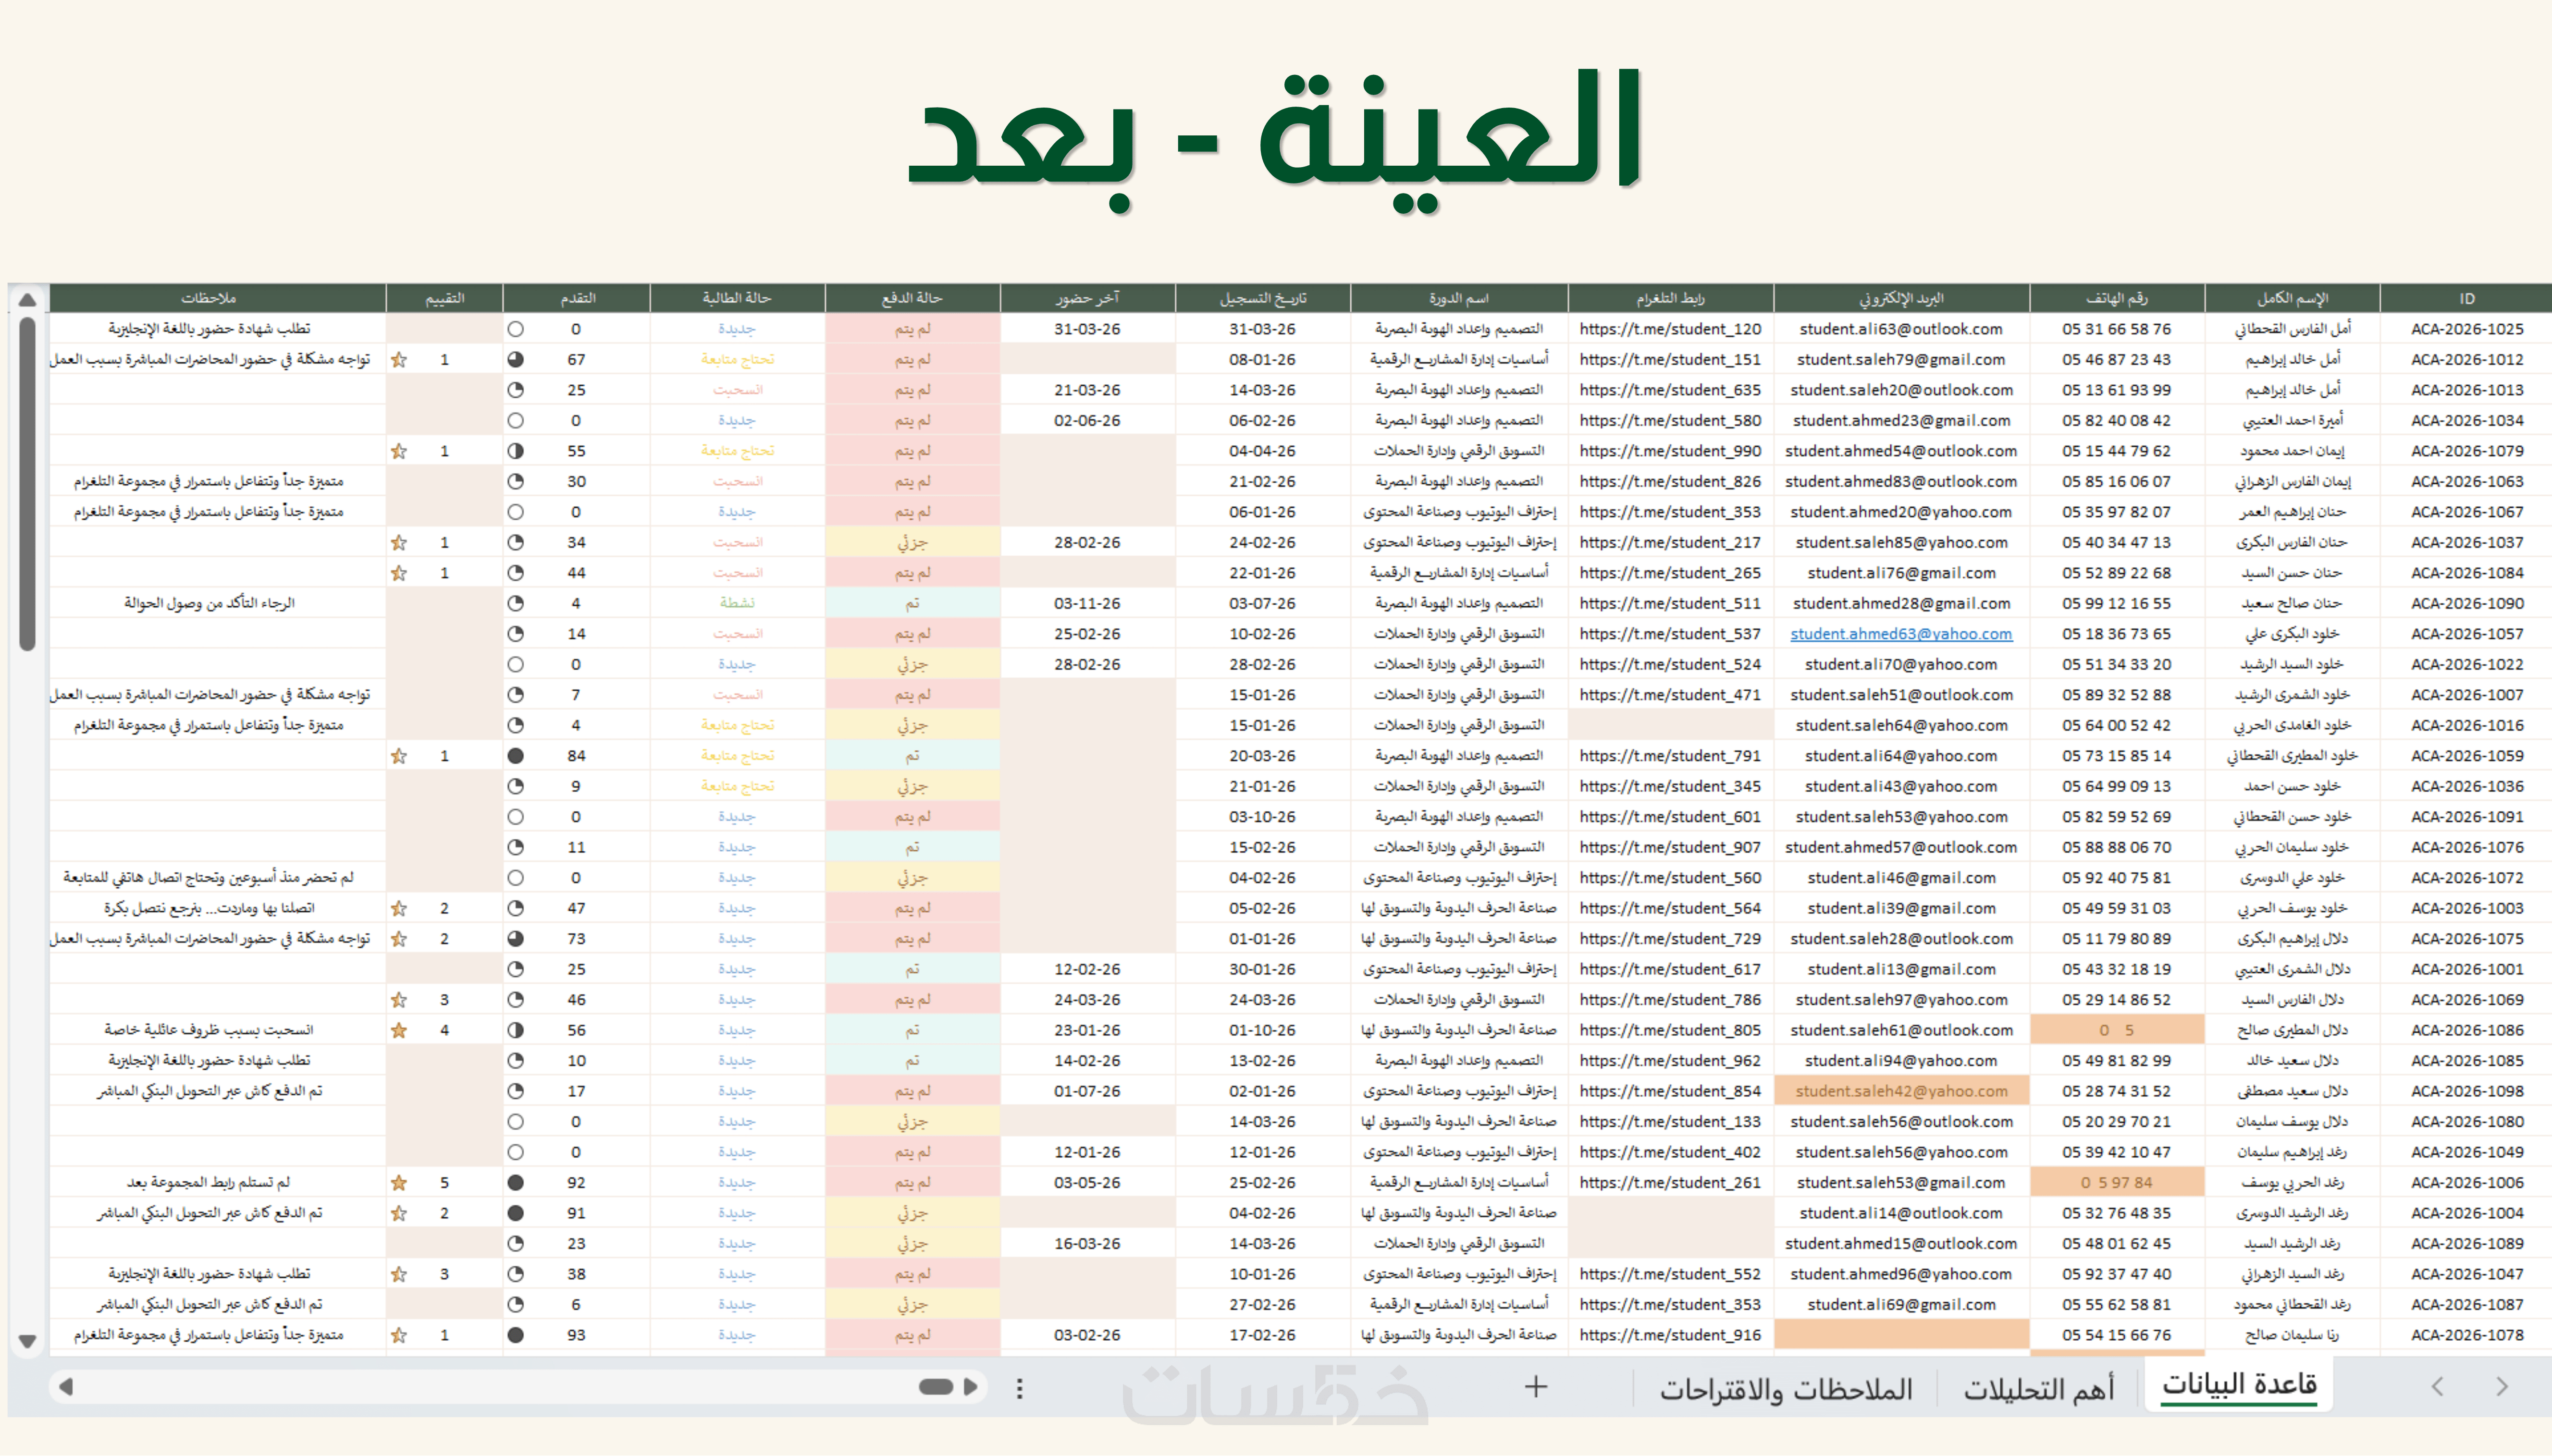This screenshot has width=2552, height=1456.
Task: Select the highlighted phone cell '0 5 97 84'
Action: point(2117,1183)
